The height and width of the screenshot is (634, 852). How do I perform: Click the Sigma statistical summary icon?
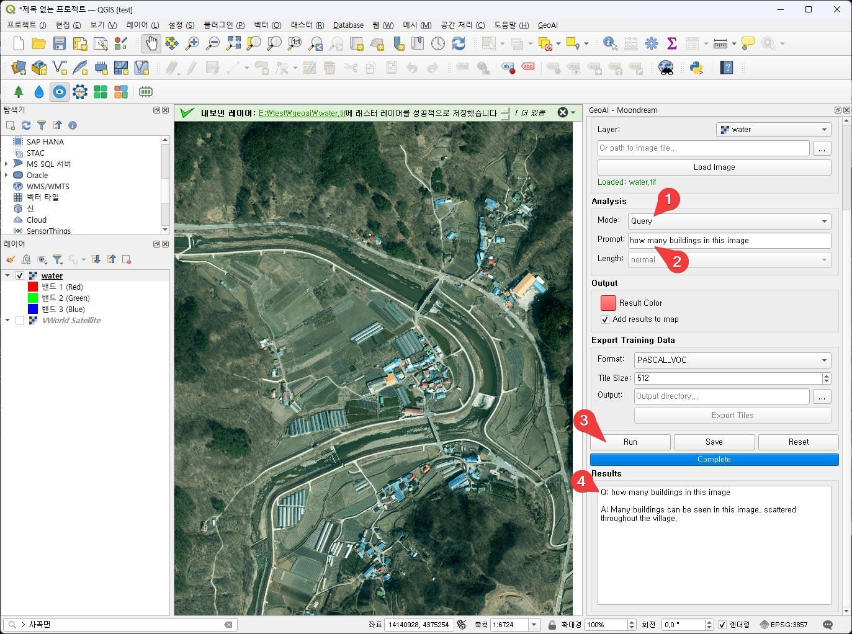point(671,43)
